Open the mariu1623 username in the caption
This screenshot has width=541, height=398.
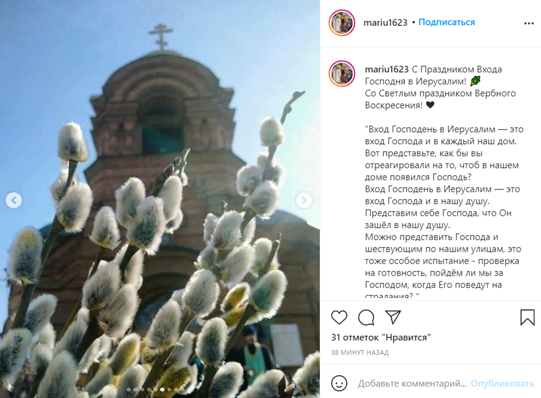click(387, 69)
